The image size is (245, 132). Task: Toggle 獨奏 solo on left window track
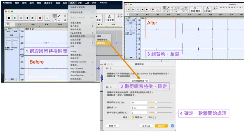pyautogui.click(x=16, y=32)
